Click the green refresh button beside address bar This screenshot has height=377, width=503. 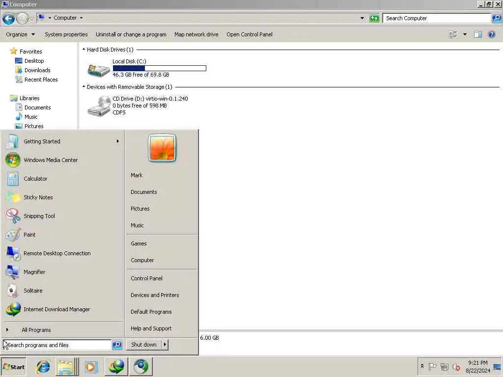click(x=374, y=18)
